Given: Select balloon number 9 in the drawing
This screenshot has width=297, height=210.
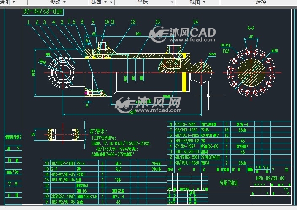Looking at the screenshot, I should (x=93, y=22).
